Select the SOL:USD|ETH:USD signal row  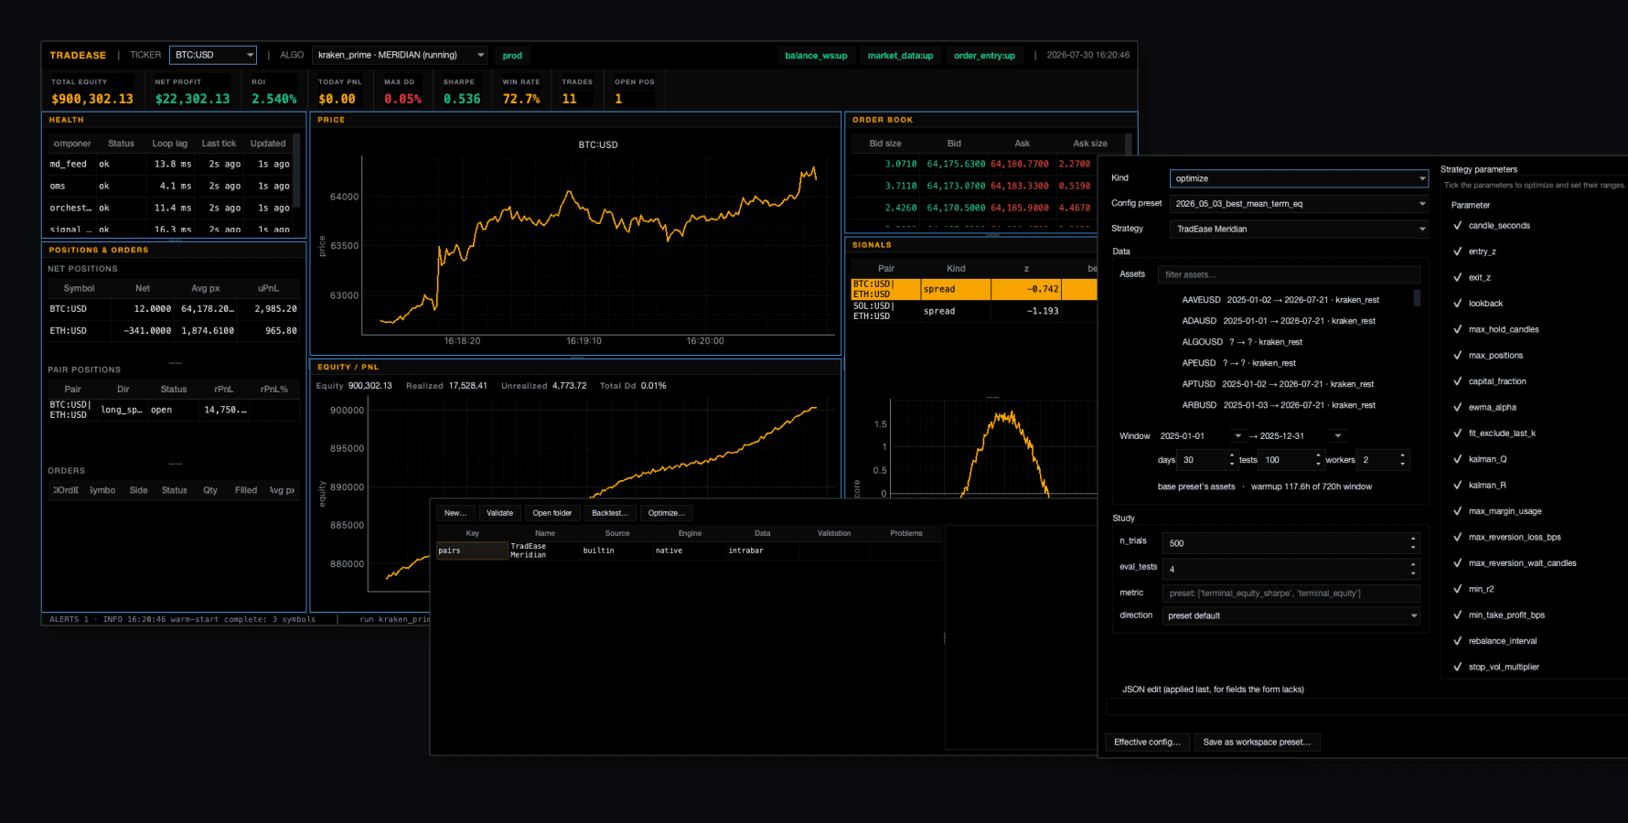pos(973,312)
